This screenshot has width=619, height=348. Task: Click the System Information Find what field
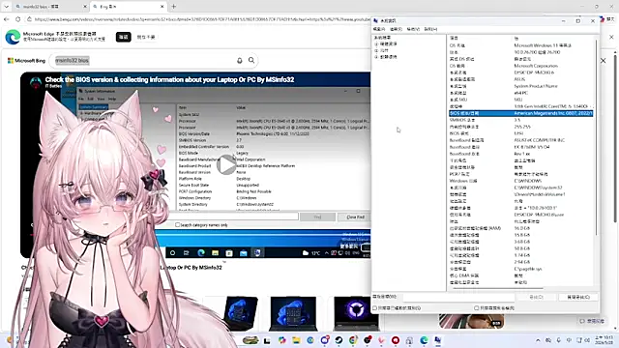(459, 297)
